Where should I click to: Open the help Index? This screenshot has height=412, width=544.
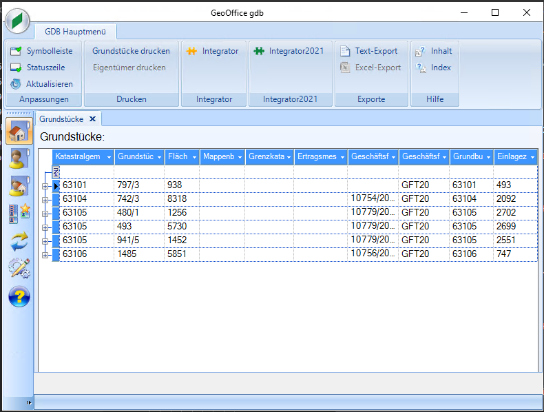433,68
